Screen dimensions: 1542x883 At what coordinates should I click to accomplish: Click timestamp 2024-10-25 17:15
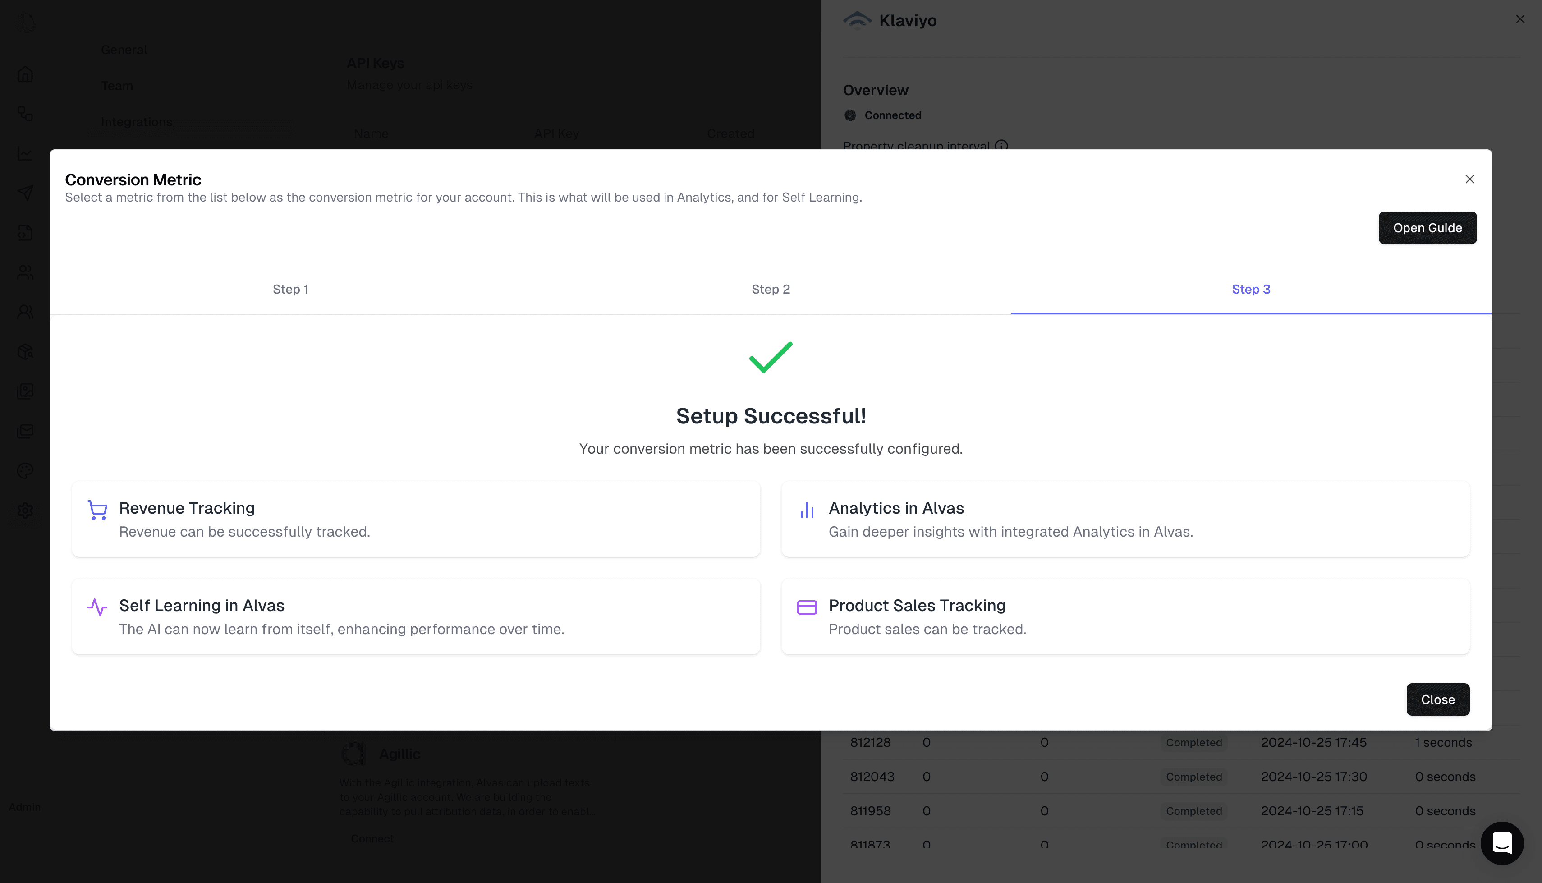(1312, 811)
